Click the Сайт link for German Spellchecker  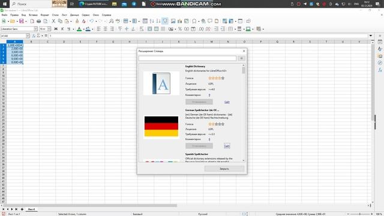tap(227, 146)
